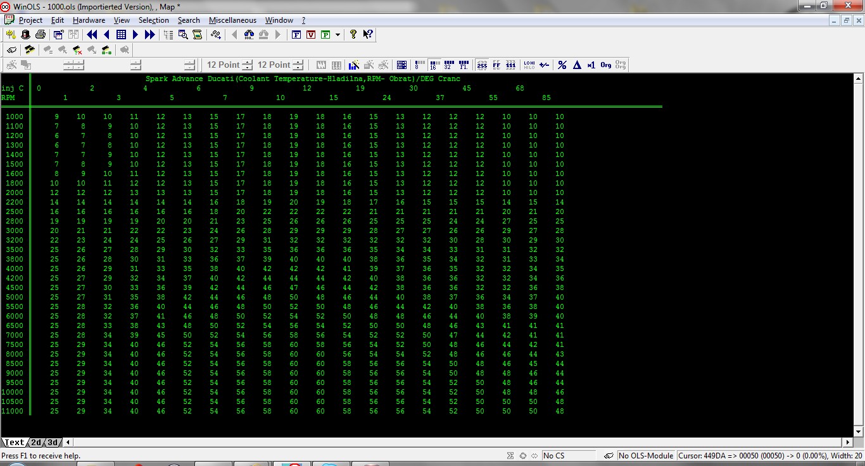This screenshot has width=865, height=466.
Task: Click the blue F toolbar button
Action: coord(296,35)
